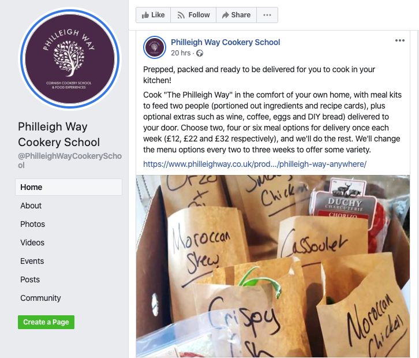
Task: Open the small Philleigh Way post avatar
Action: click(x=155, y=47)
